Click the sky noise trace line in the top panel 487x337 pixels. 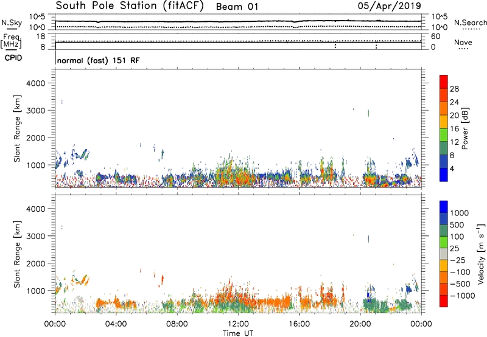tap(238, 21)
